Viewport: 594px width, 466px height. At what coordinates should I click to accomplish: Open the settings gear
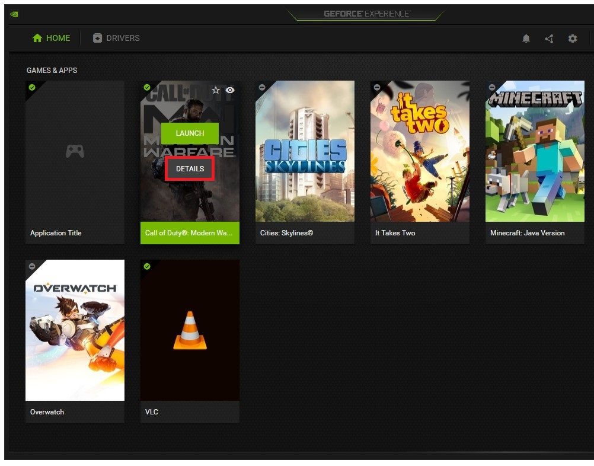573,39
